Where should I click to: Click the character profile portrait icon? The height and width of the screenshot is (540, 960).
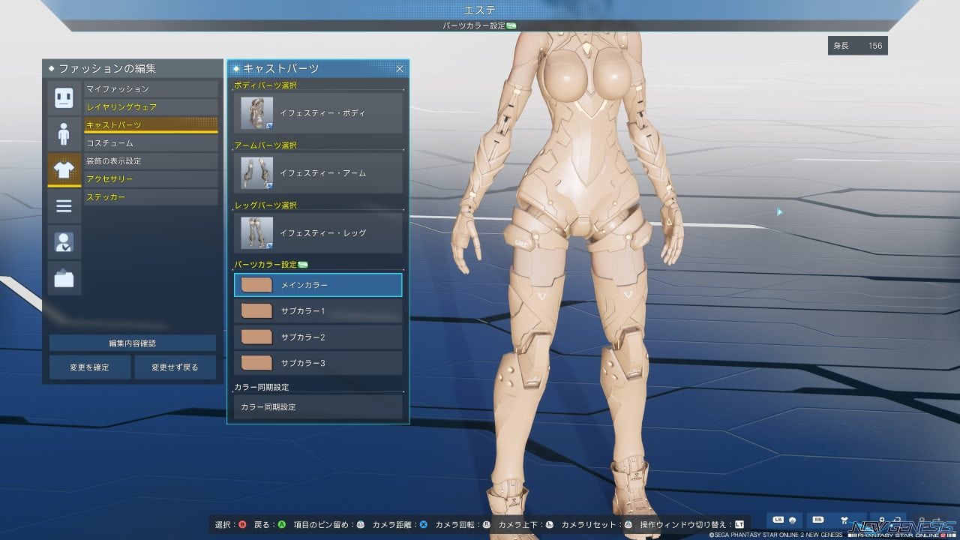pyautogui.click(x=64, y=241)
